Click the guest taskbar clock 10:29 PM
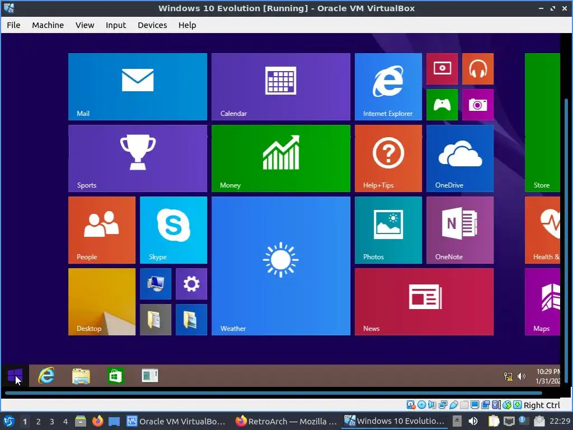The height and width of the screenshot is (430, 573). pos(548,376)
